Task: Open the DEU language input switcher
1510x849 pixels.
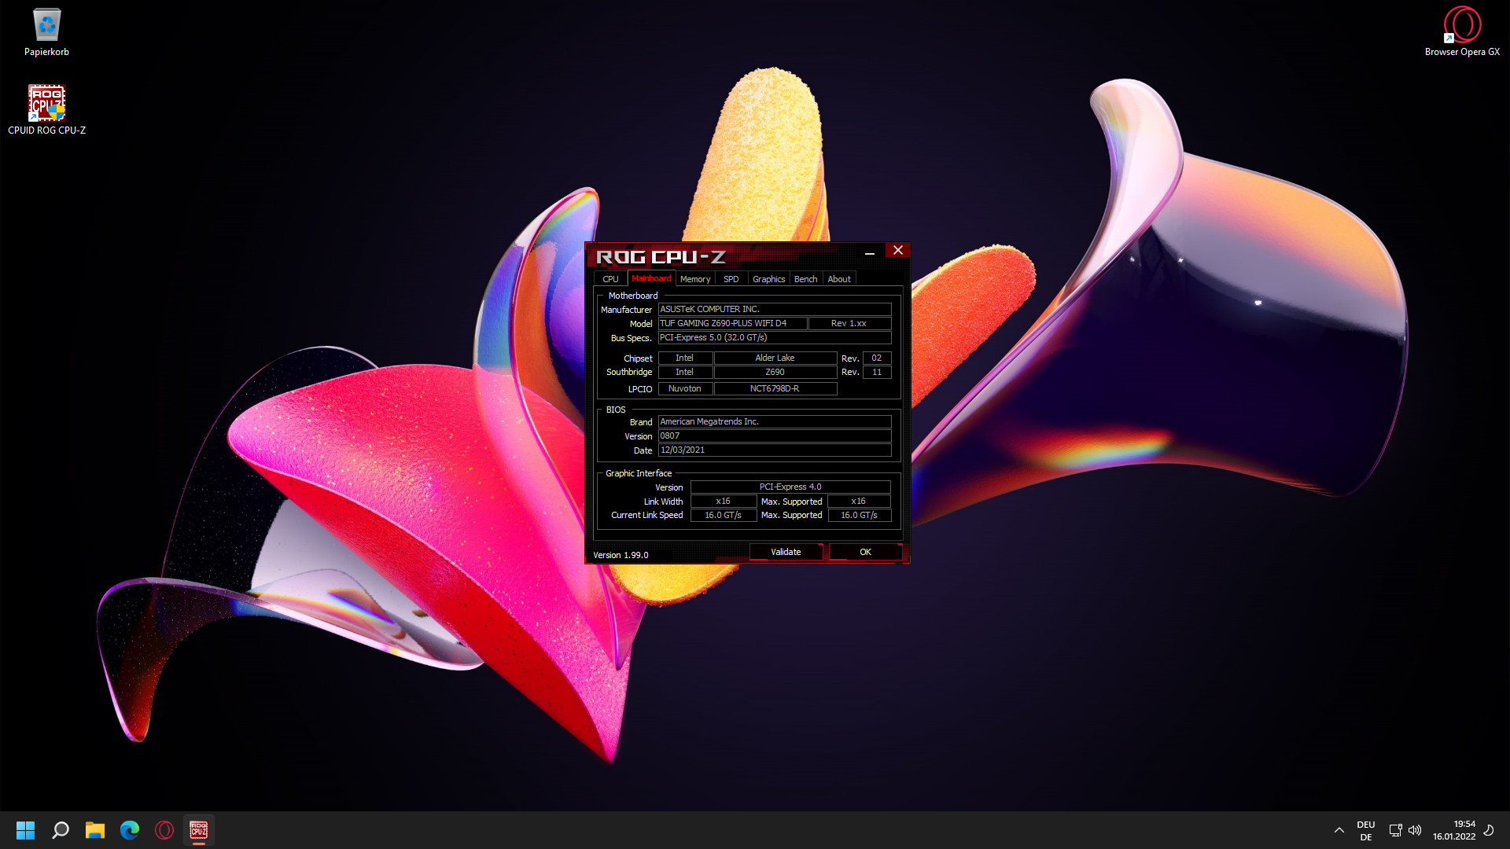Action: pyautogui.click(x=1365, y=830)
